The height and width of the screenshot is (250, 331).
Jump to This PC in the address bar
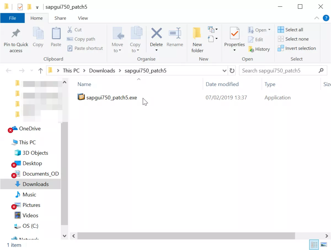(71, 71)
